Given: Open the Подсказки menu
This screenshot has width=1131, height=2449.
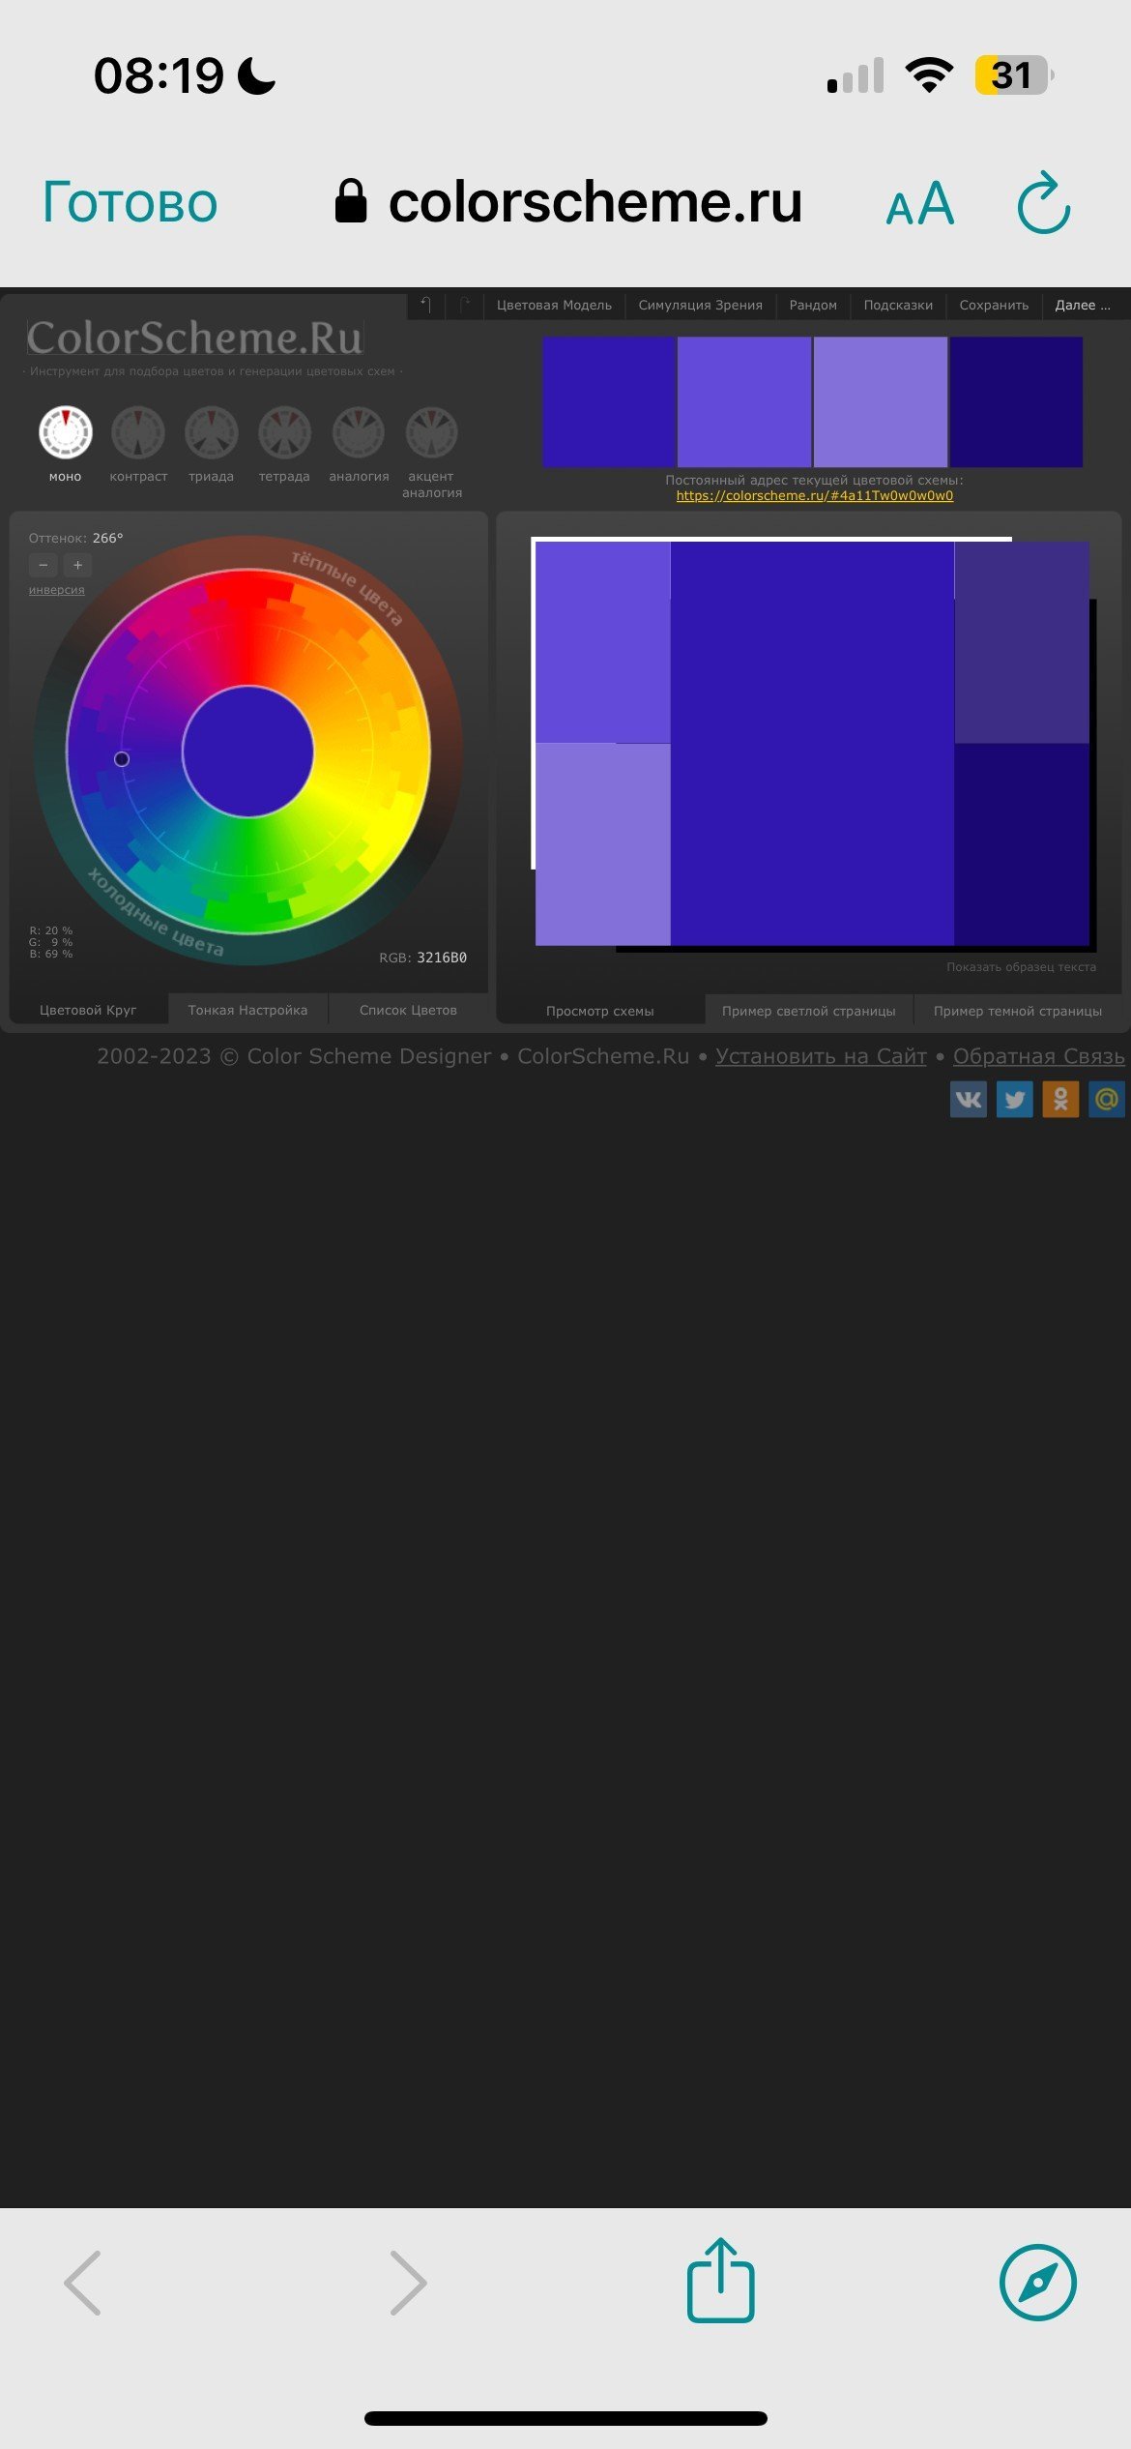Looking at the screenshot, I should click(898, 305).
